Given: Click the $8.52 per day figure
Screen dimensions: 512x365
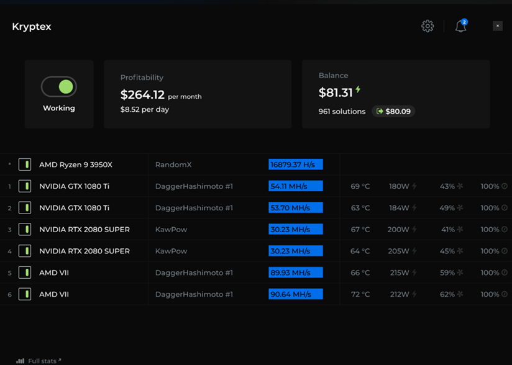Looking at the screenshot, I should [x=145, y=110].
